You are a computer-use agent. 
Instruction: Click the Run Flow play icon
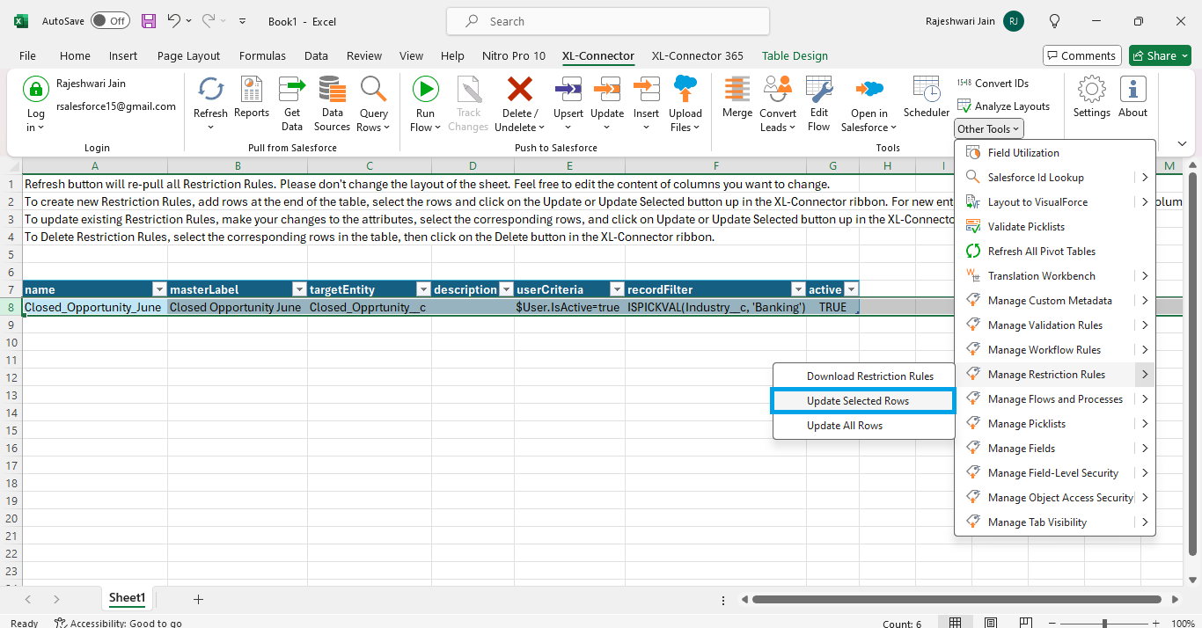(426, 89)
